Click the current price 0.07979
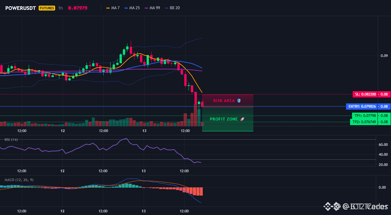 (78, 8)
